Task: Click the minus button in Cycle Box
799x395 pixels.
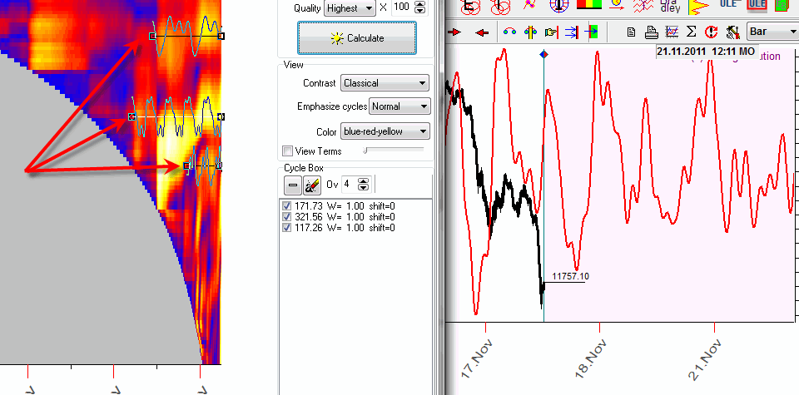Action: (x=294, y=185)
